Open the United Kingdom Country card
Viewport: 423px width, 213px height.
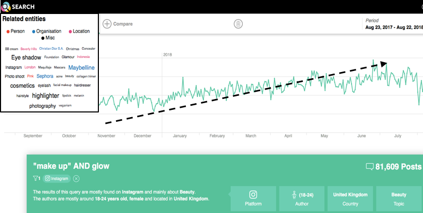pyautogui.click(x=350, y=198)
